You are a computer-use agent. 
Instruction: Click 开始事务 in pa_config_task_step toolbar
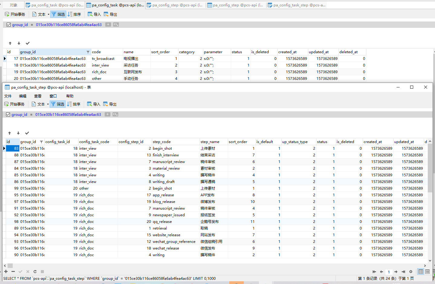coord(14,104)
